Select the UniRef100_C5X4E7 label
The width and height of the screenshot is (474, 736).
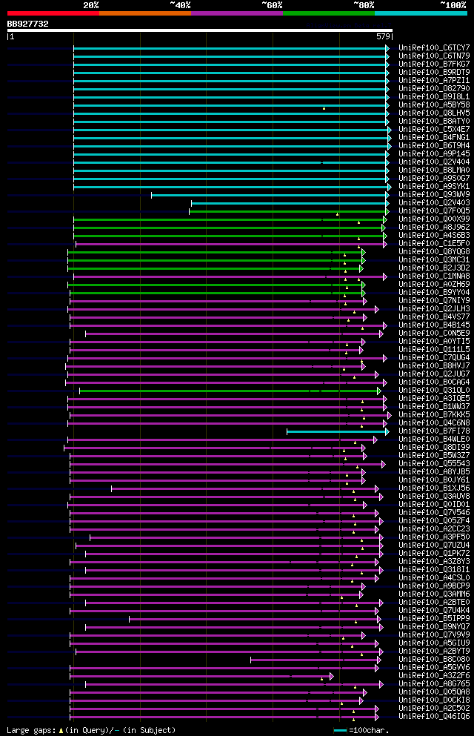click(x=434, y=129)
